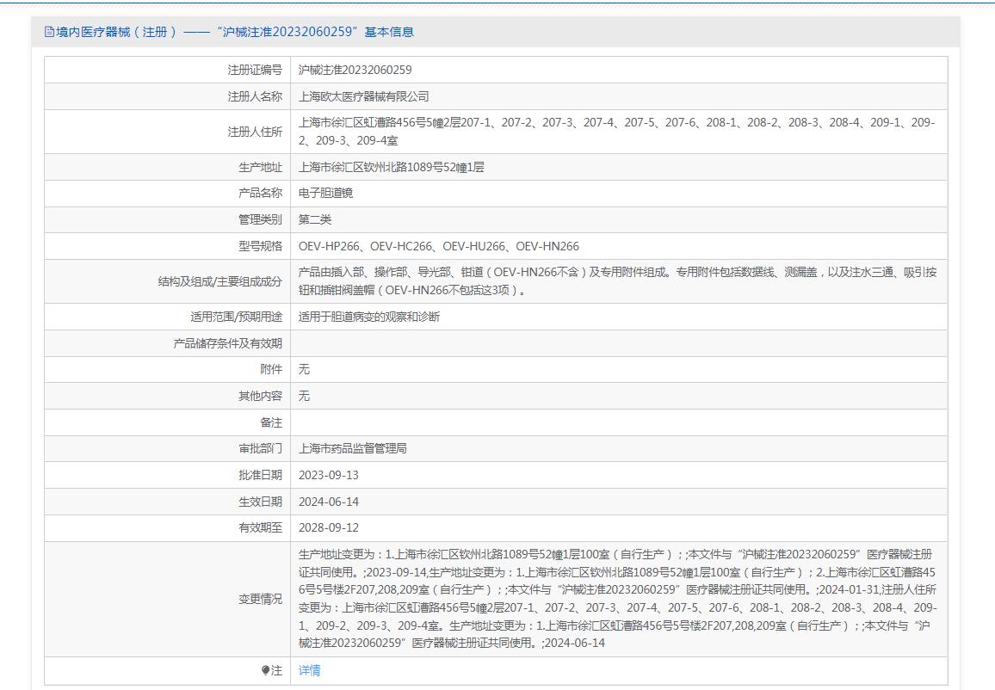Click the 备注 row label

270,422
